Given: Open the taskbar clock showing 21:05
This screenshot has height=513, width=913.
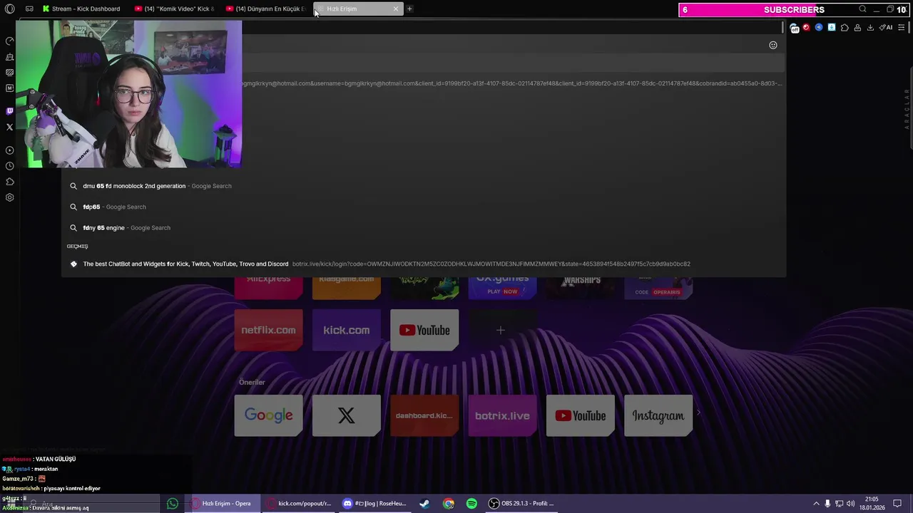Looking at the screenshot, I should (872, 503).
